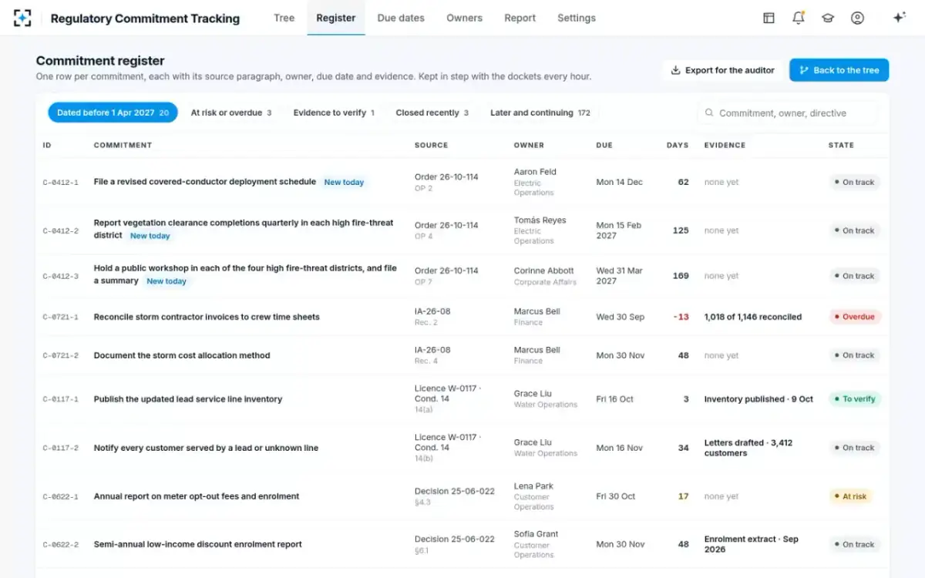Click New today badge on C-0412-1 row
Screen dimensions: 925x578
pyautogui.click(x=344, y=183)
